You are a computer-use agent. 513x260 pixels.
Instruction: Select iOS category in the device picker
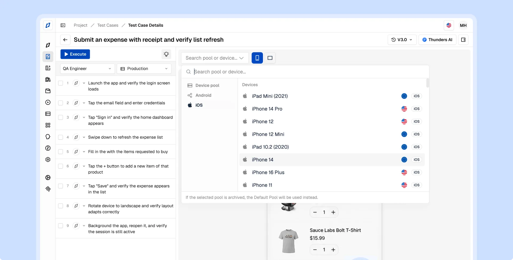(x=209, y=105)
